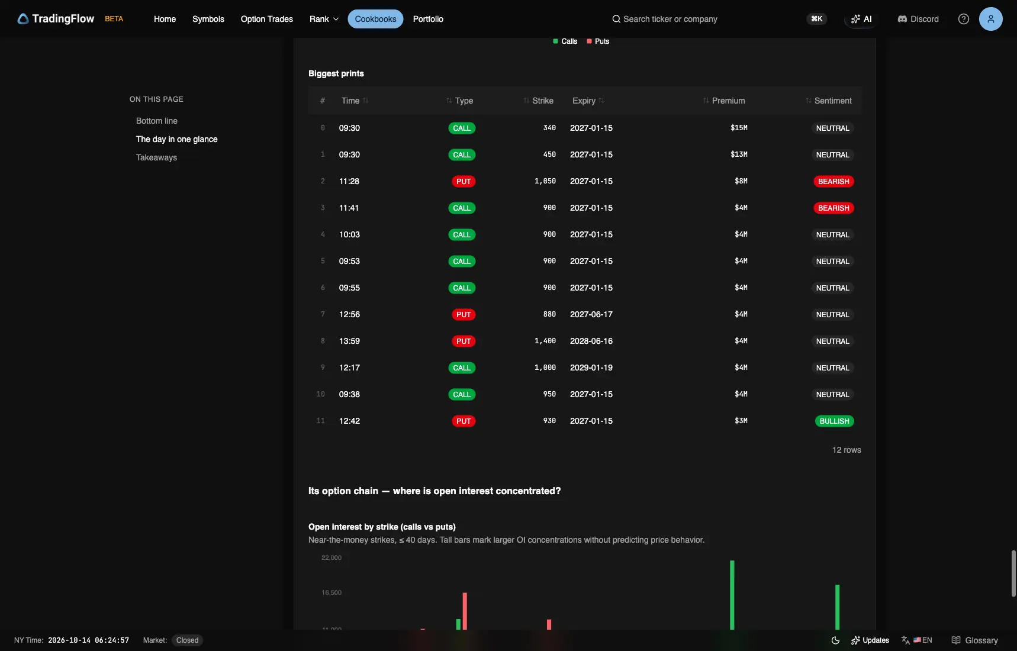Screen dimensions: 1017x651
Task: Click the help question mark icon
Action: pyautogui.click(x=964, y=19)
